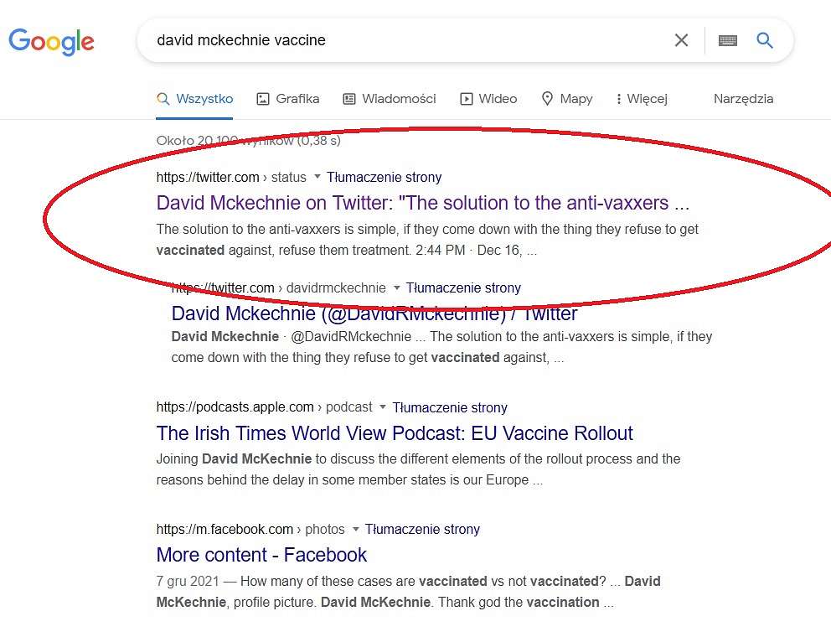Clear the search query with X icon
The image size is (831, 637).
coord(681,40)
